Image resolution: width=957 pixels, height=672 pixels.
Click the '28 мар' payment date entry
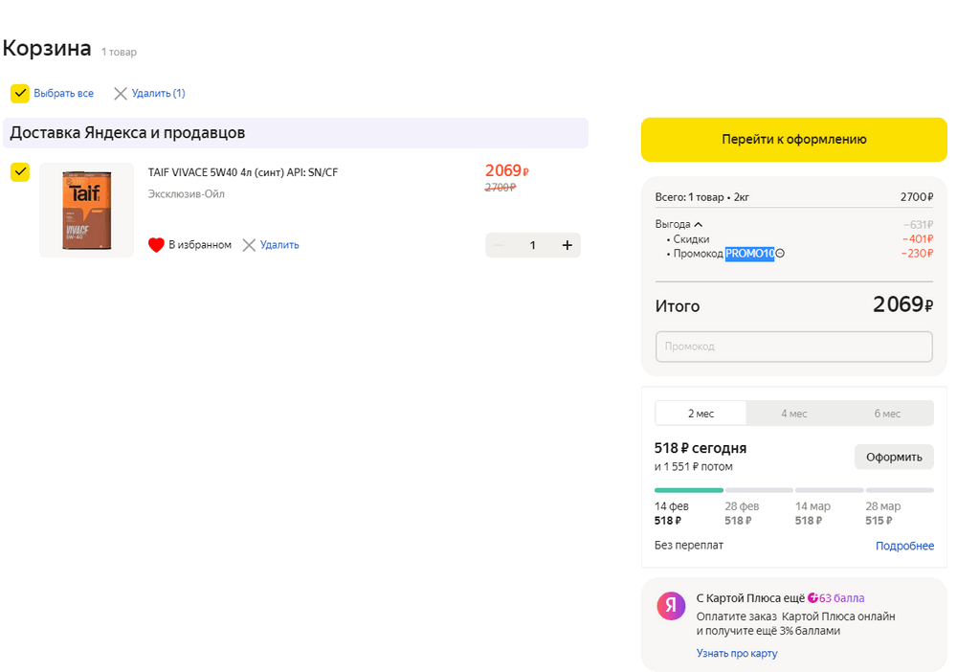coord(882,513)
